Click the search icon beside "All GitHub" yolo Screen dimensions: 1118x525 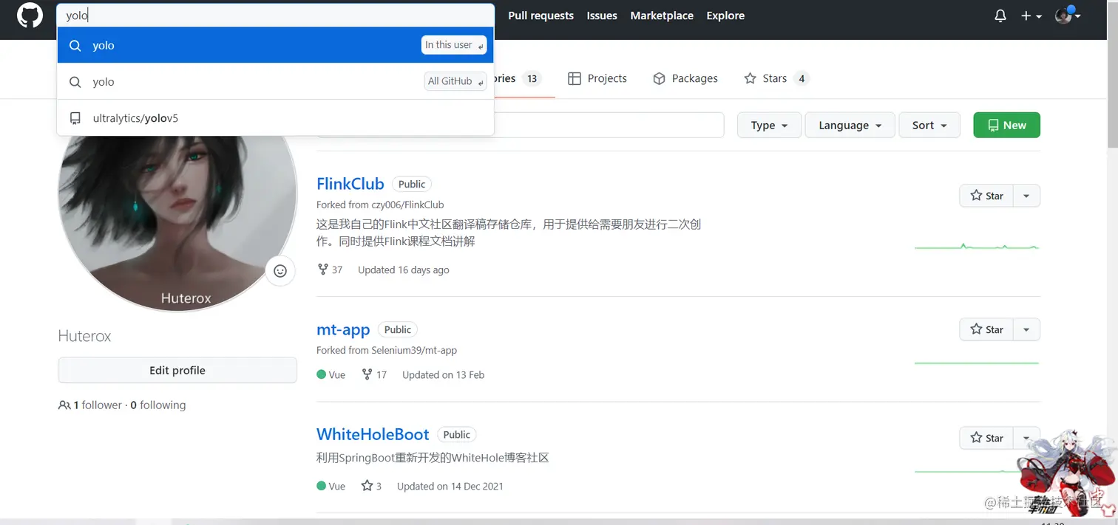click(x=75, y=82)
